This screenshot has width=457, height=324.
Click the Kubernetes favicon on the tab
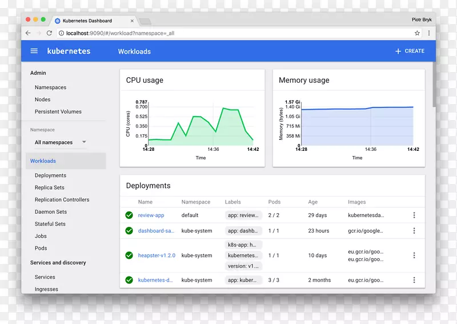click(x=58, y=21)
